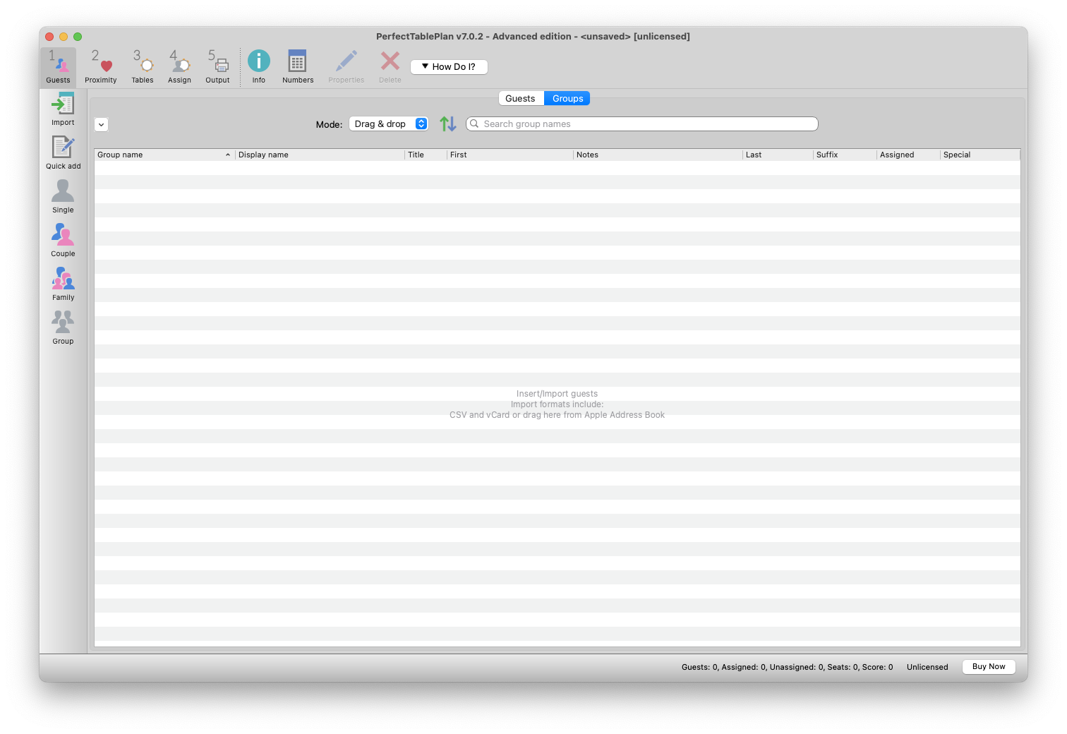Select the Groups tab

(567, 99)
